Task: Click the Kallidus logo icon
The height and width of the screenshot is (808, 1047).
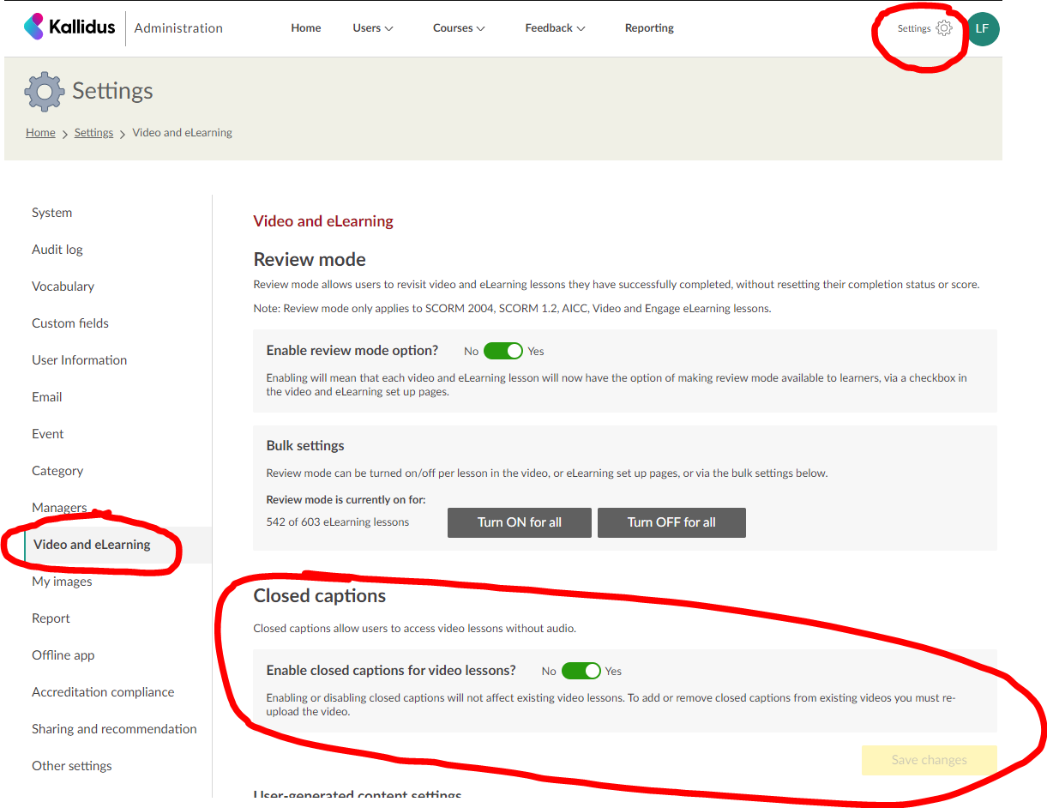Action: pyautogui.click(x=33, y=27)
